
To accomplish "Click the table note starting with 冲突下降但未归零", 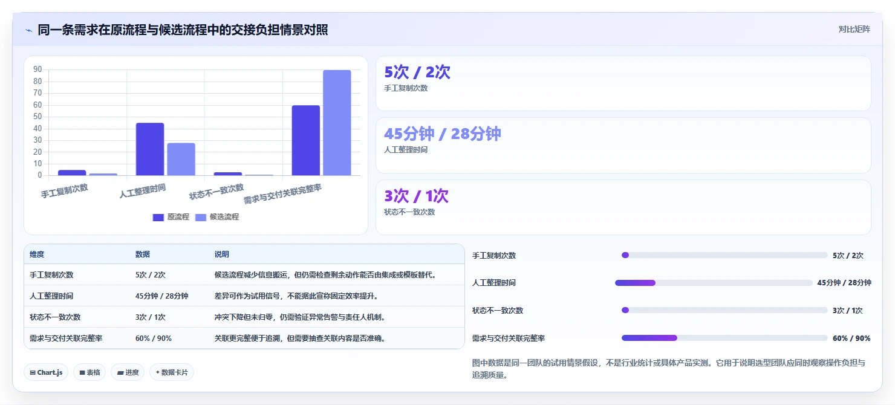I will click(x=300, y=317).
